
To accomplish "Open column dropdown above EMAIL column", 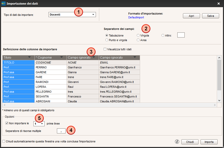I will click(135, 57).
